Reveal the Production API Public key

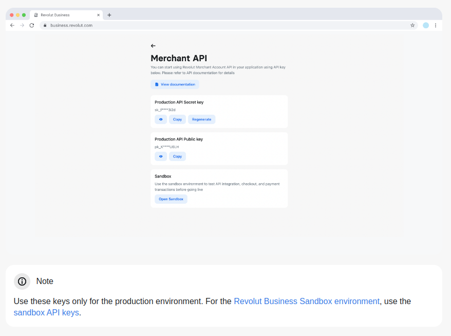click(x=161, y=156)
